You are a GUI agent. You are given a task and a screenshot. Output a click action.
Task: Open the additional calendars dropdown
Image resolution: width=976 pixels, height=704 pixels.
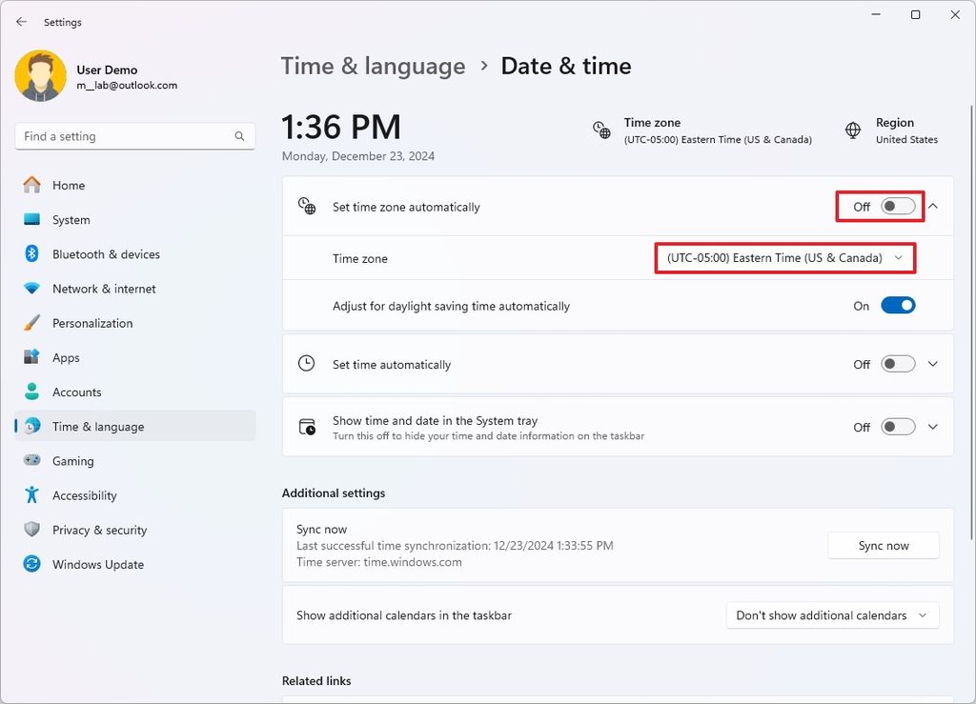point(830,615)
